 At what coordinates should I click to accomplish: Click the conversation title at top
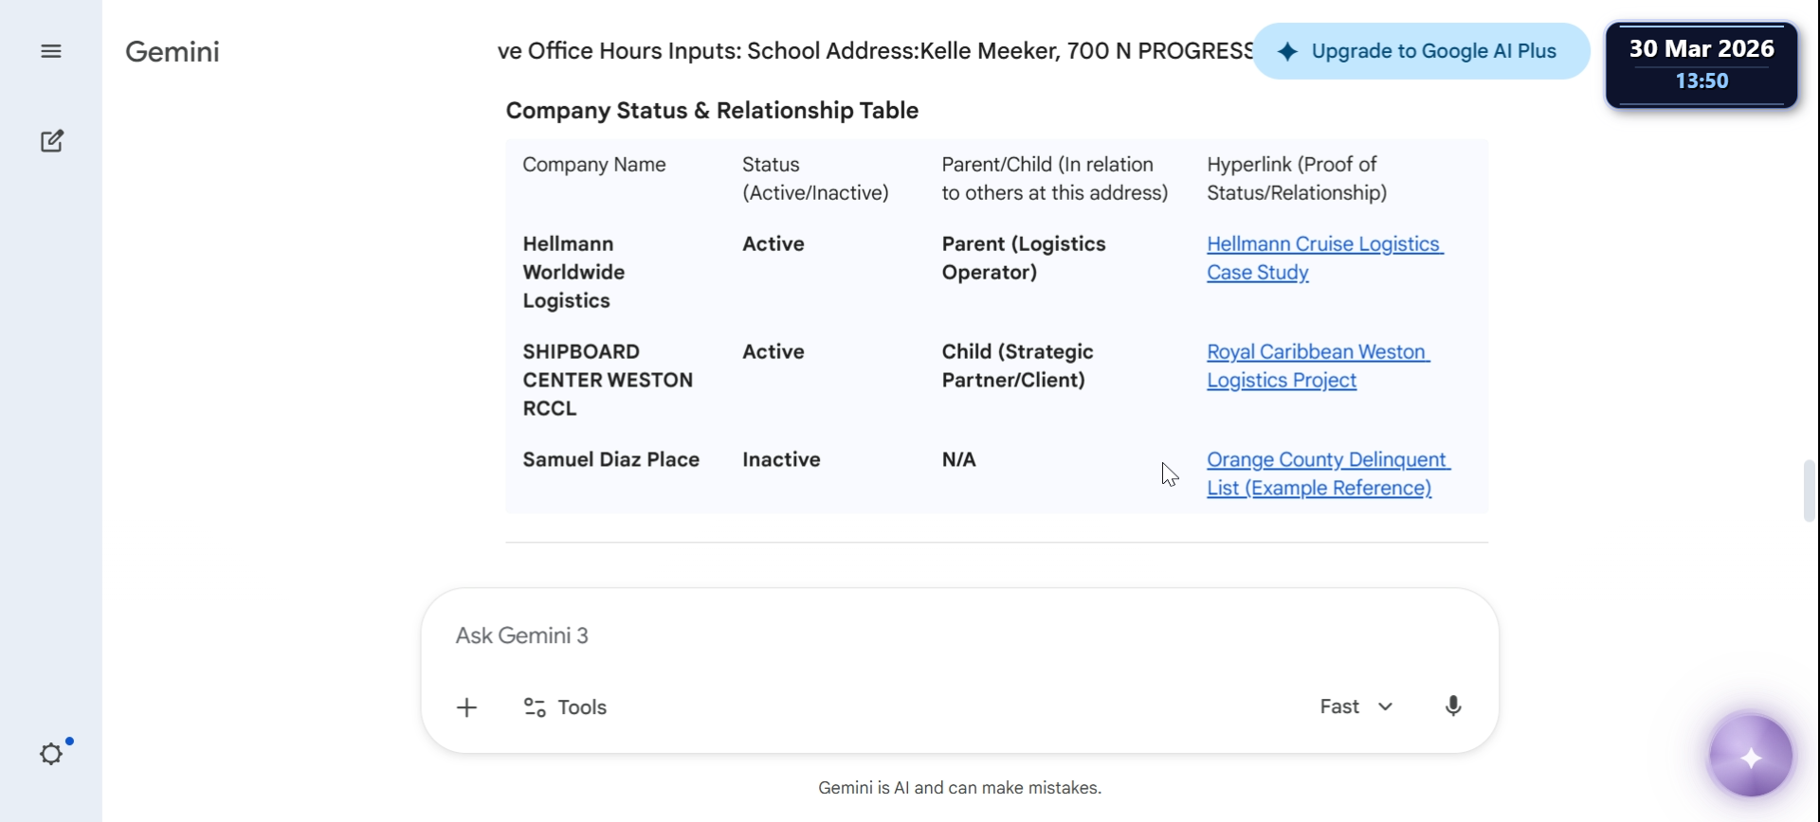pos(874,51)
